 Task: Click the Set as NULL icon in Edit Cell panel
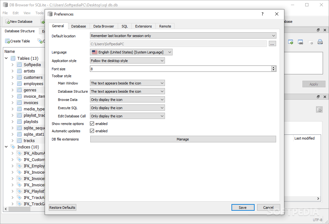click(x=310, y=42)
